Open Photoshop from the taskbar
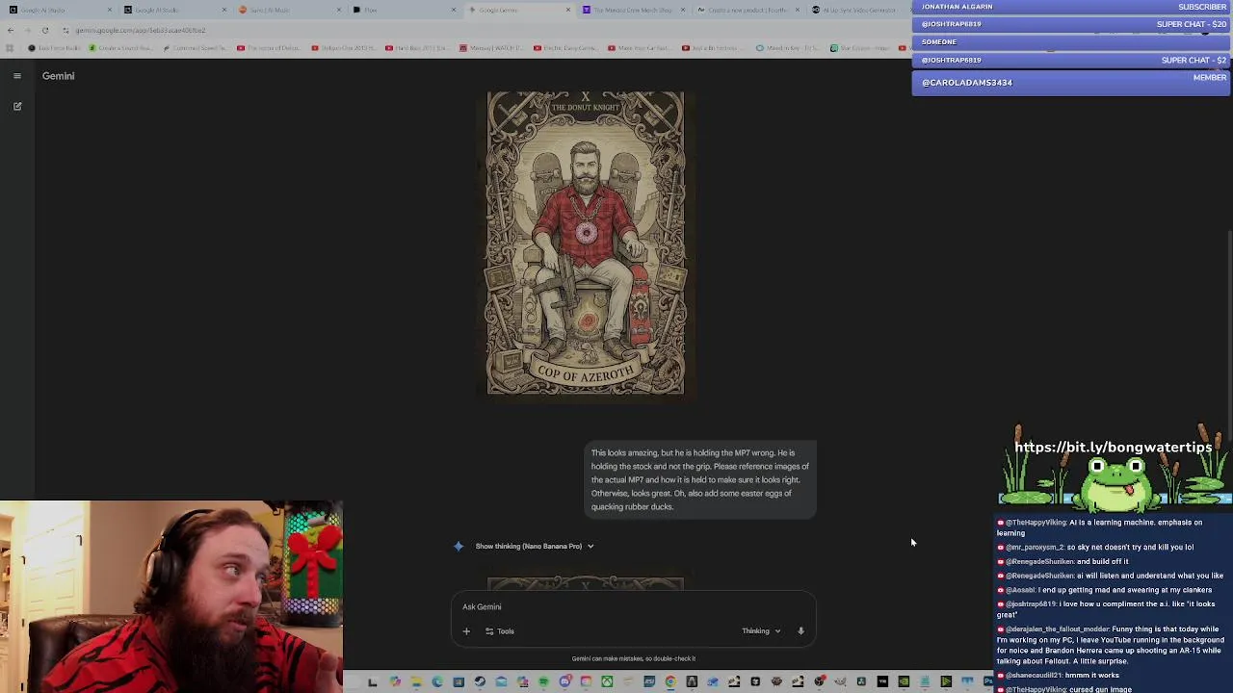Screen dimensions: 1233x693 coord(988,681)
